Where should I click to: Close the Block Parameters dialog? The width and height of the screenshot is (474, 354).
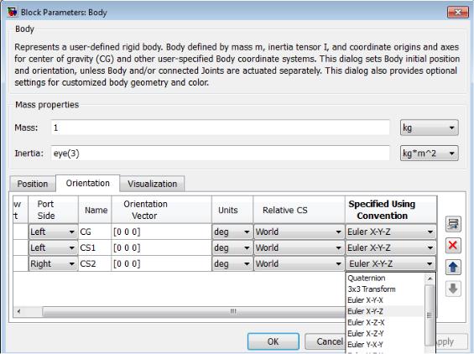pos(458,13)
